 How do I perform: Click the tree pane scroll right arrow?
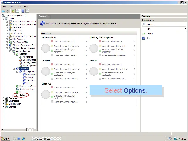click(35, 130)
